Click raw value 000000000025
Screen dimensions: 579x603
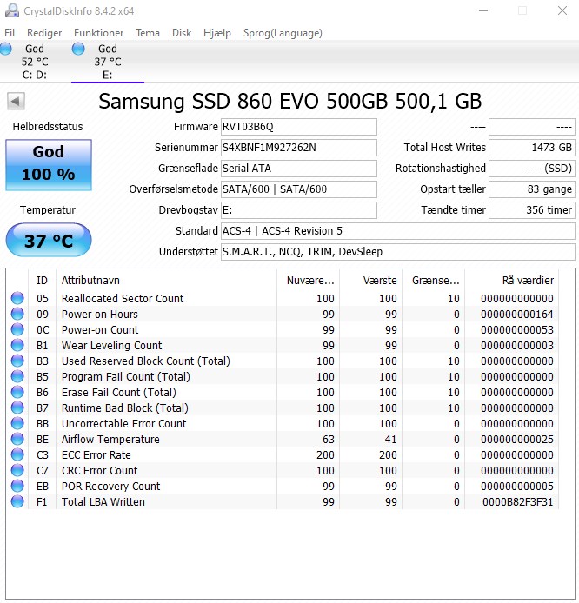[x=517, y=439]
